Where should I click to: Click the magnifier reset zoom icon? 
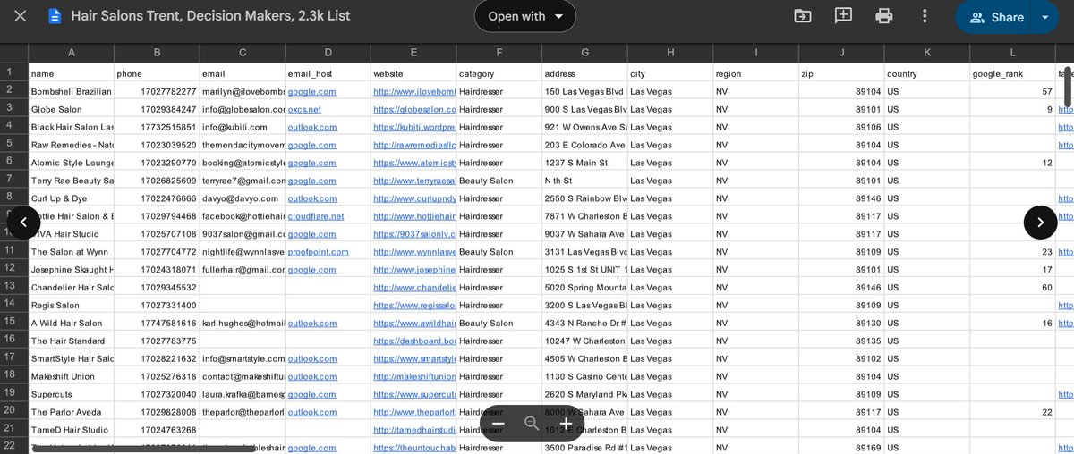click(x=532, y=424)
